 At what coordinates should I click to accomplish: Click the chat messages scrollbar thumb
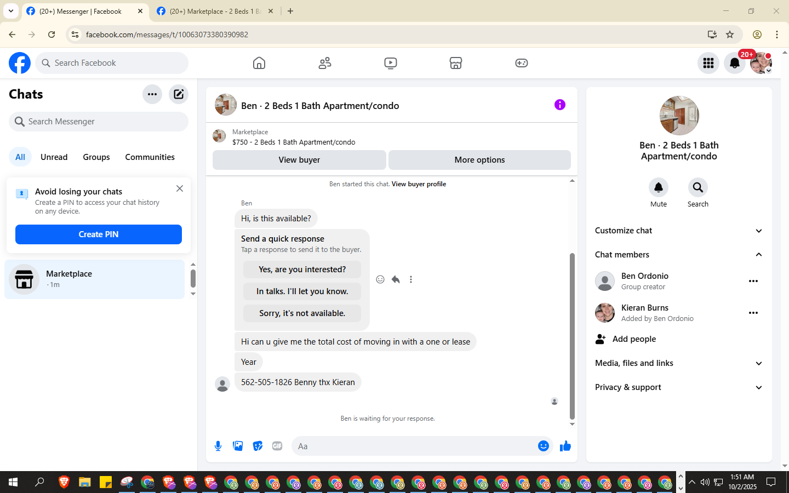572,336
